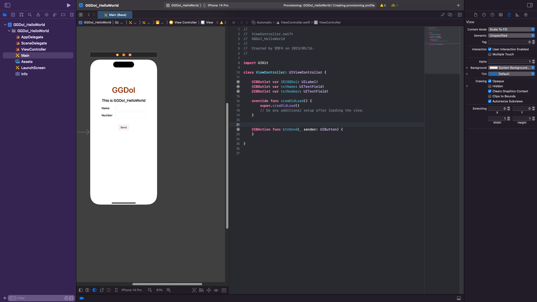The image size is (537, 302).
Task: Click the Run (play) button
Action: (x=69, y=5)
